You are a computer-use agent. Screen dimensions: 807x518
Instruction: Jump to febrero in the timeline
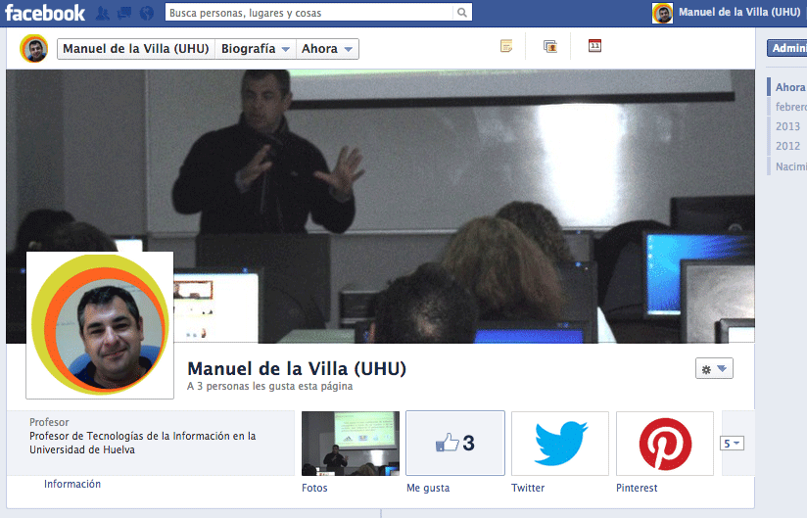coord(790,107)
